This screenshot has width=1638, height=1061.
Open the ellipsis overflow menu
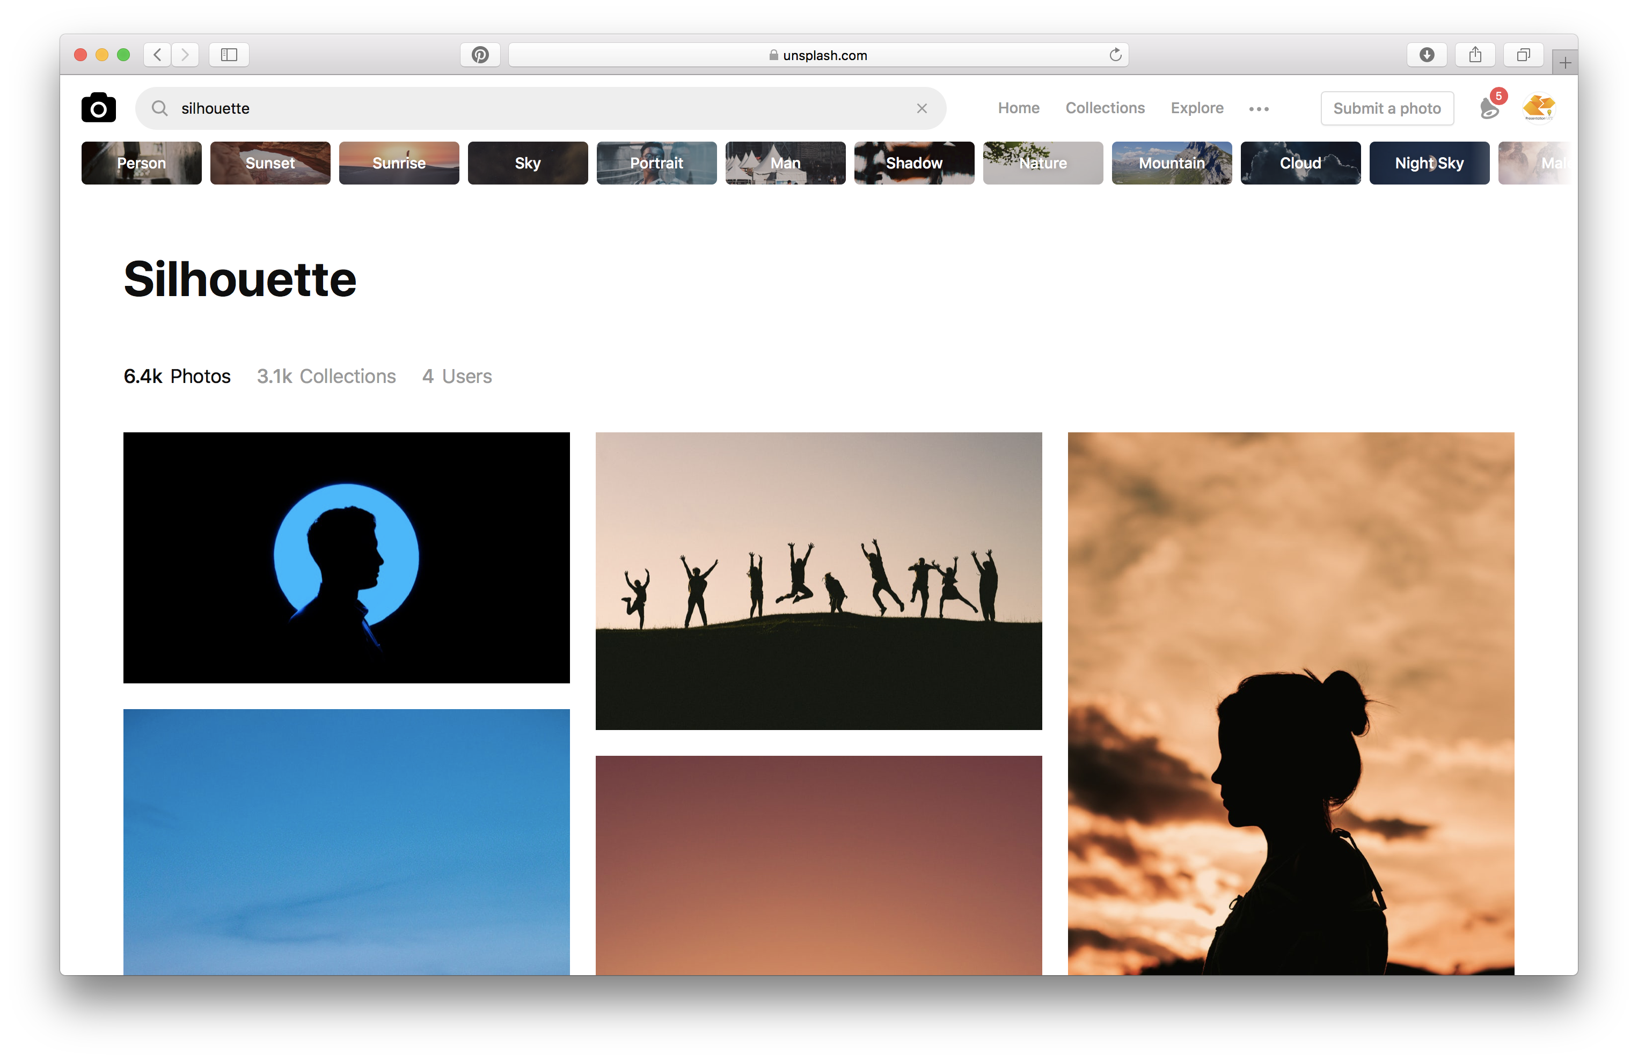[1259, 108]
